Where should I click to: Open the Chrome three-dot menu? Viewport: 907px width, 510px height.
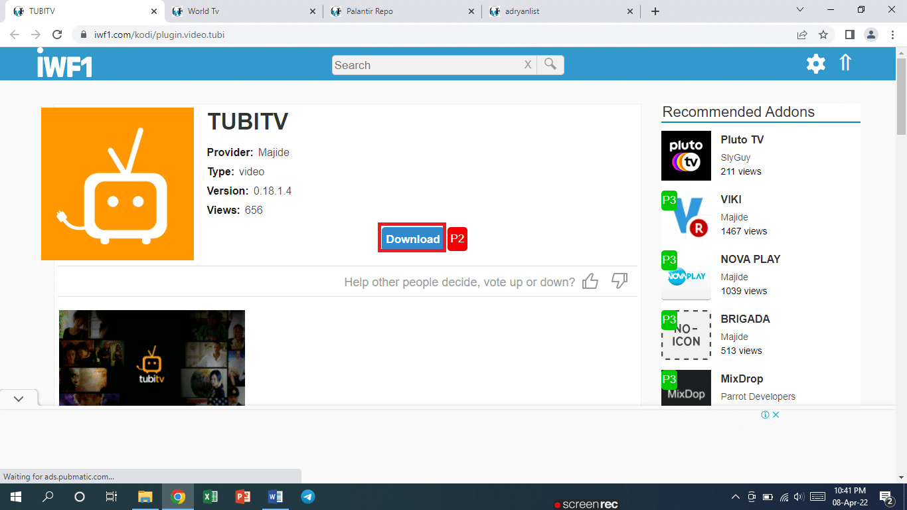tap(892, 35)
